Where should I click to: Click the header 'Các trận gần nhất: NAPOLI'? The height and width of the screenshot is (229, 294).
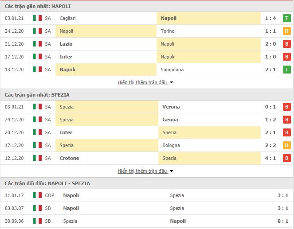point(38,6)
